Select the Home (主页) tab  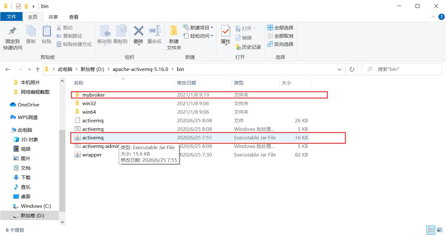click(x=32, y=17)
